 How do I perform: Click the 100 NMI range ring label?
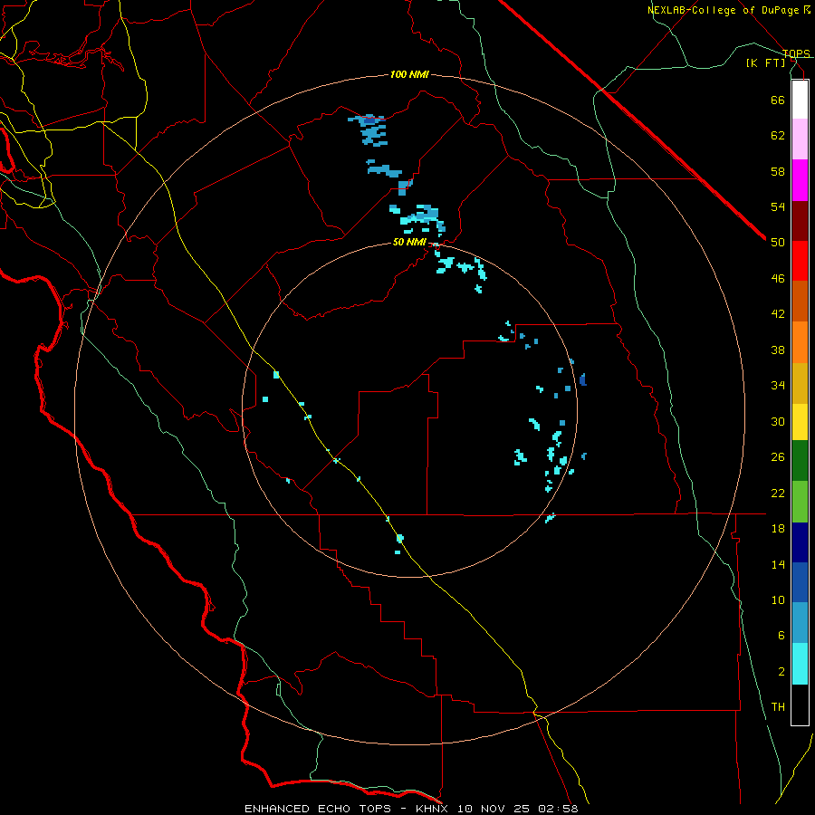click(x=409, y=75)
